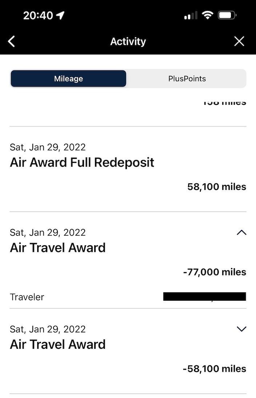The height and width of the screenshot is (398, 256).
Task: Collapse the -77,000 miles Air Travel Award
Action: [241, 233]
